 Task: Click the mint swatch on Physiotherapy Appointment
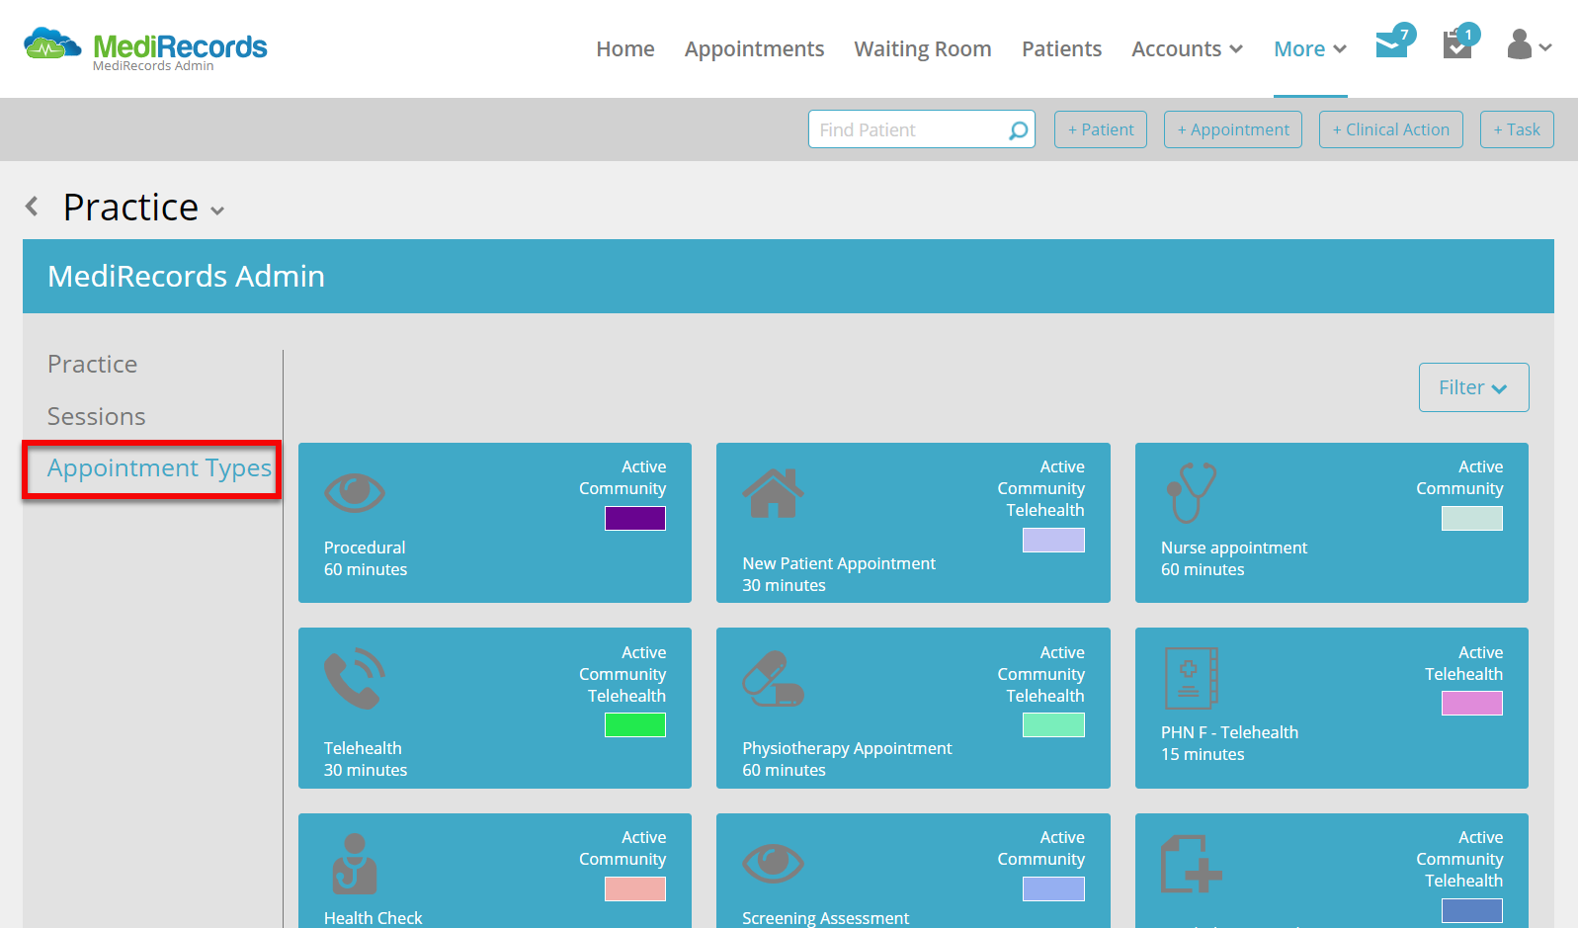click(1053, 724)
